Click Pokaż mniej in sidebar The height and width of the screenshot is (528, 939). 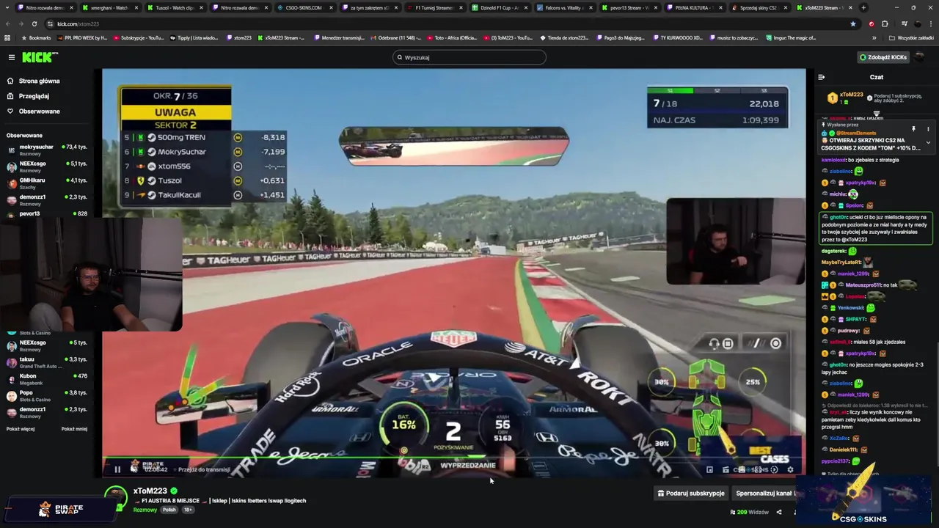point(74,429)
